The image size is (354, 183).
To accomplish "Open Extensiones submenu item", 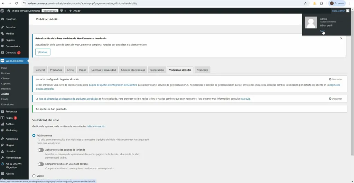I will (8, 104).
